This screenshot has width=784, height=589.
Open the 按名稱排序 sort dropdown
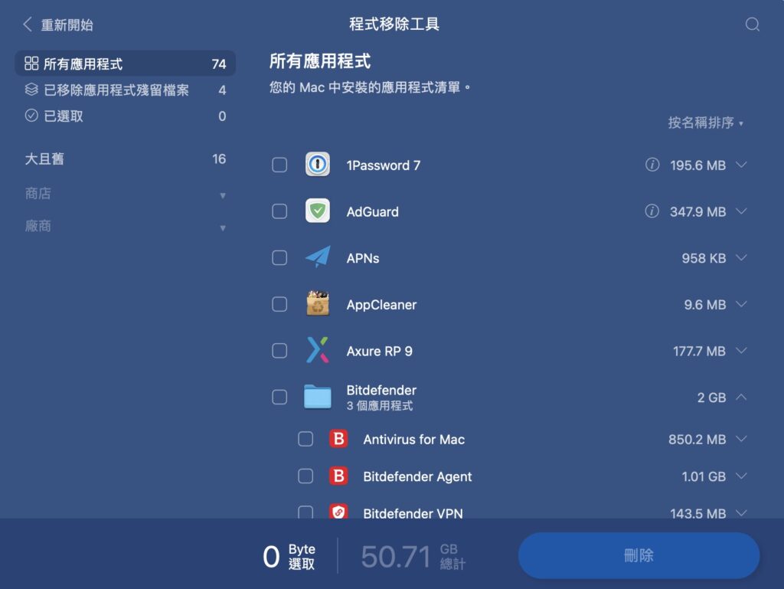coord(705,123)
